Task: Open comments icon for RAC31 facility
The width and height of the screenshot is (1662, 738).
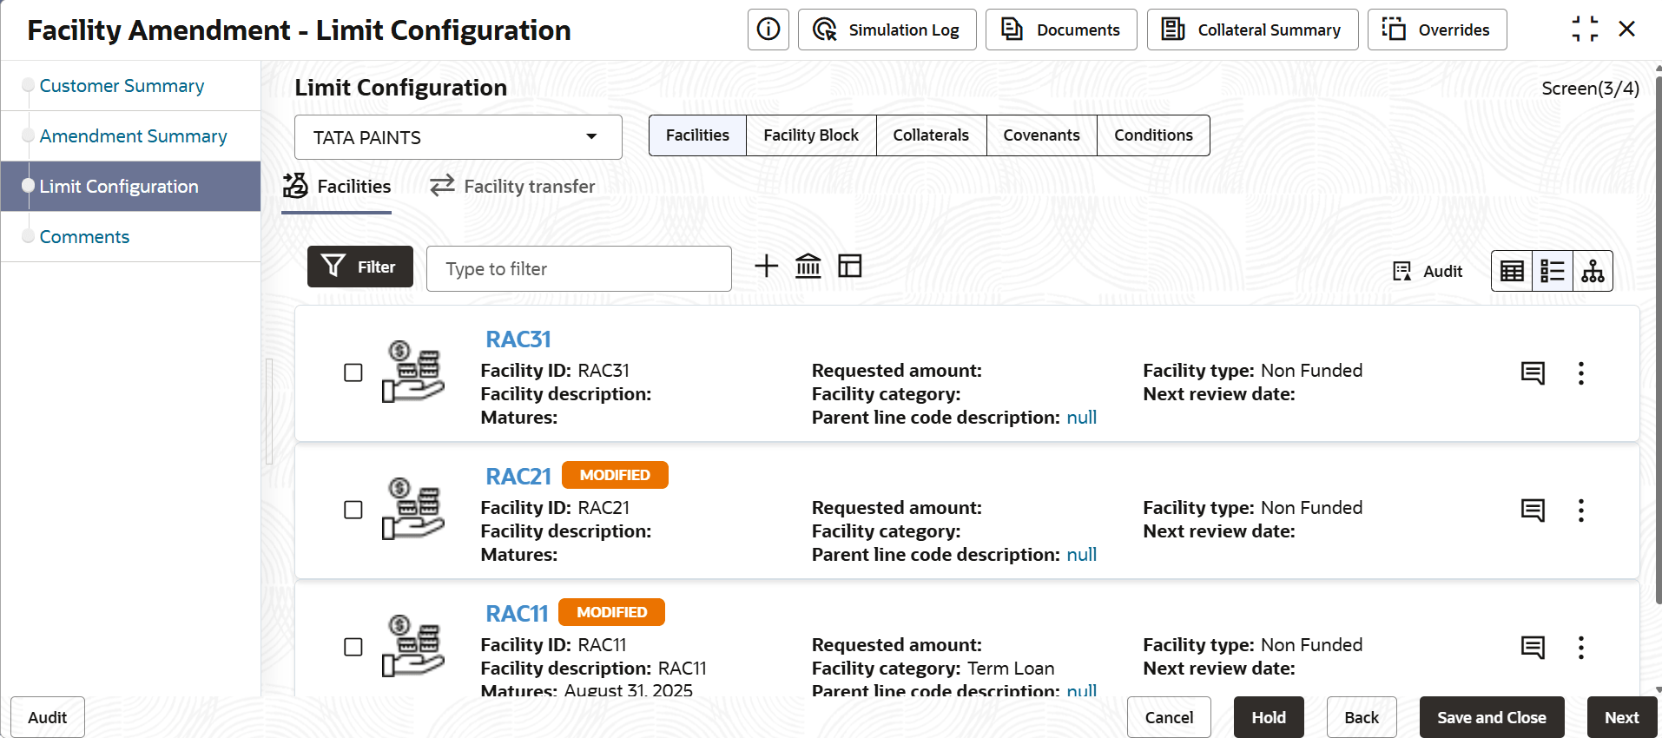Action: 1533,373
